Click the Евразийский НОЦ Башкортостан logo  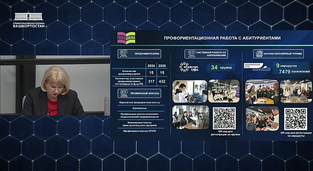(x=257, y=67)
